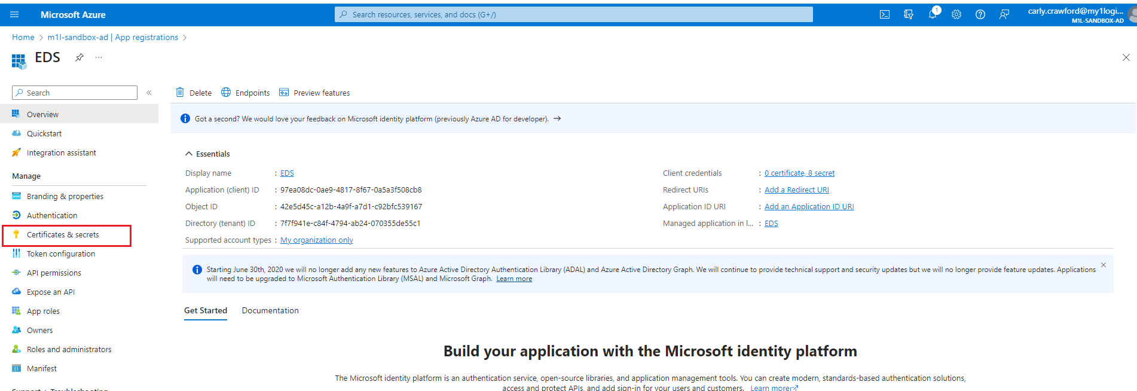This screenshot has height=391, width=1137.
Task: Select Overview in the side menu
Action: click(x=79, y=114)
